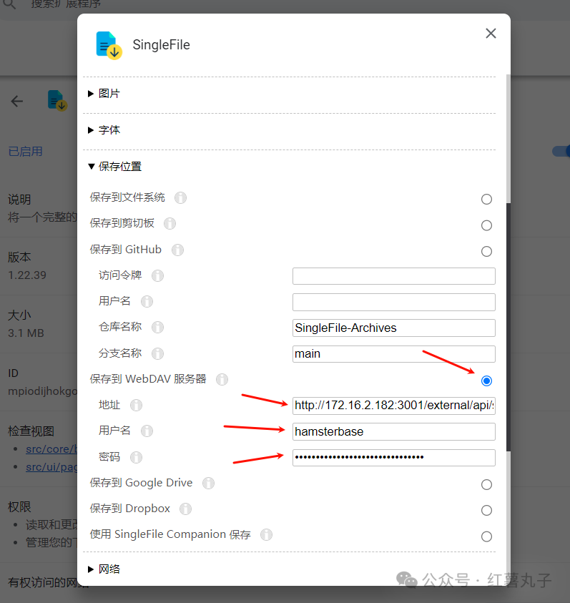Viewport: 570px width, 603px height.
Task: Show help info for WebDAV 用户名
Action: pos(147,431)
